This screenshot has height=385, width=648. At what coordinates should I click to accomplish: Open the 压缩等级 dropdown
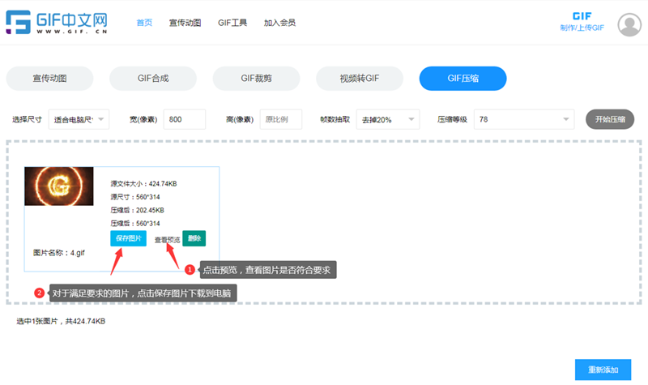(522, 119)
